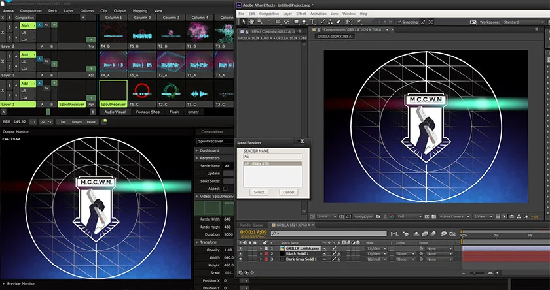
Task: Open the 100% magnification dropdown
Action: coord(327,217)
